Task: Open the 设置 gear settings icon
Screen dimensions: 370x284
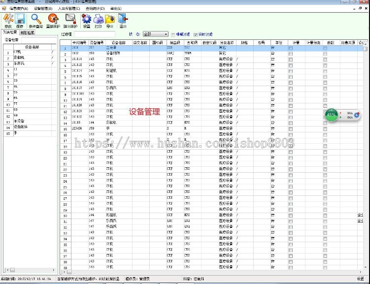Action: [87, 21]
